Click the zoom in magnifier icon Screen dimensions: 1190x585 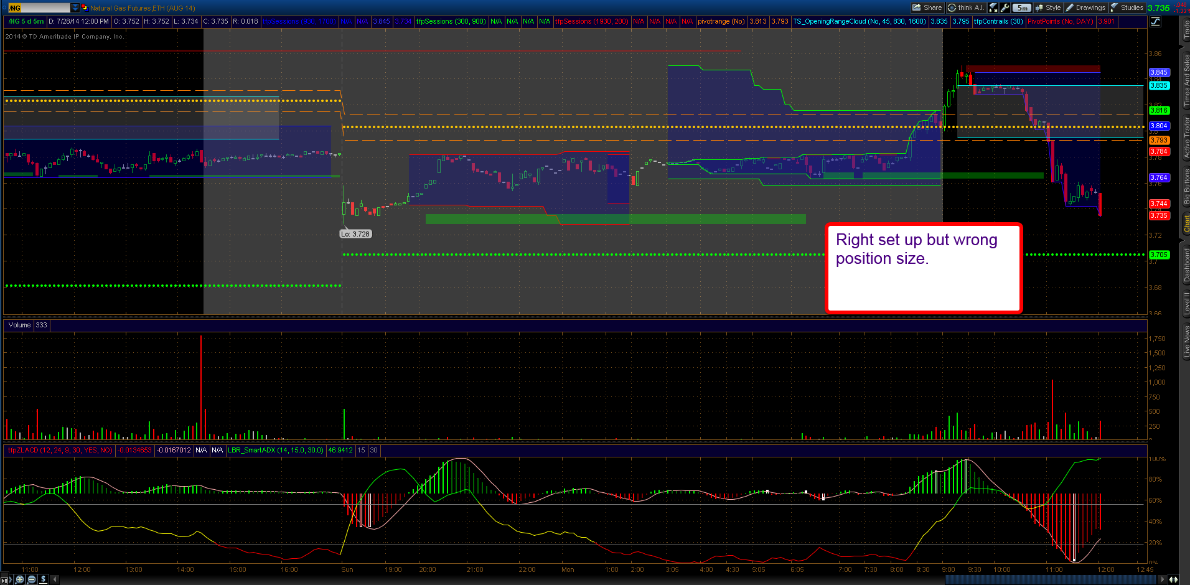click(20, 579)
